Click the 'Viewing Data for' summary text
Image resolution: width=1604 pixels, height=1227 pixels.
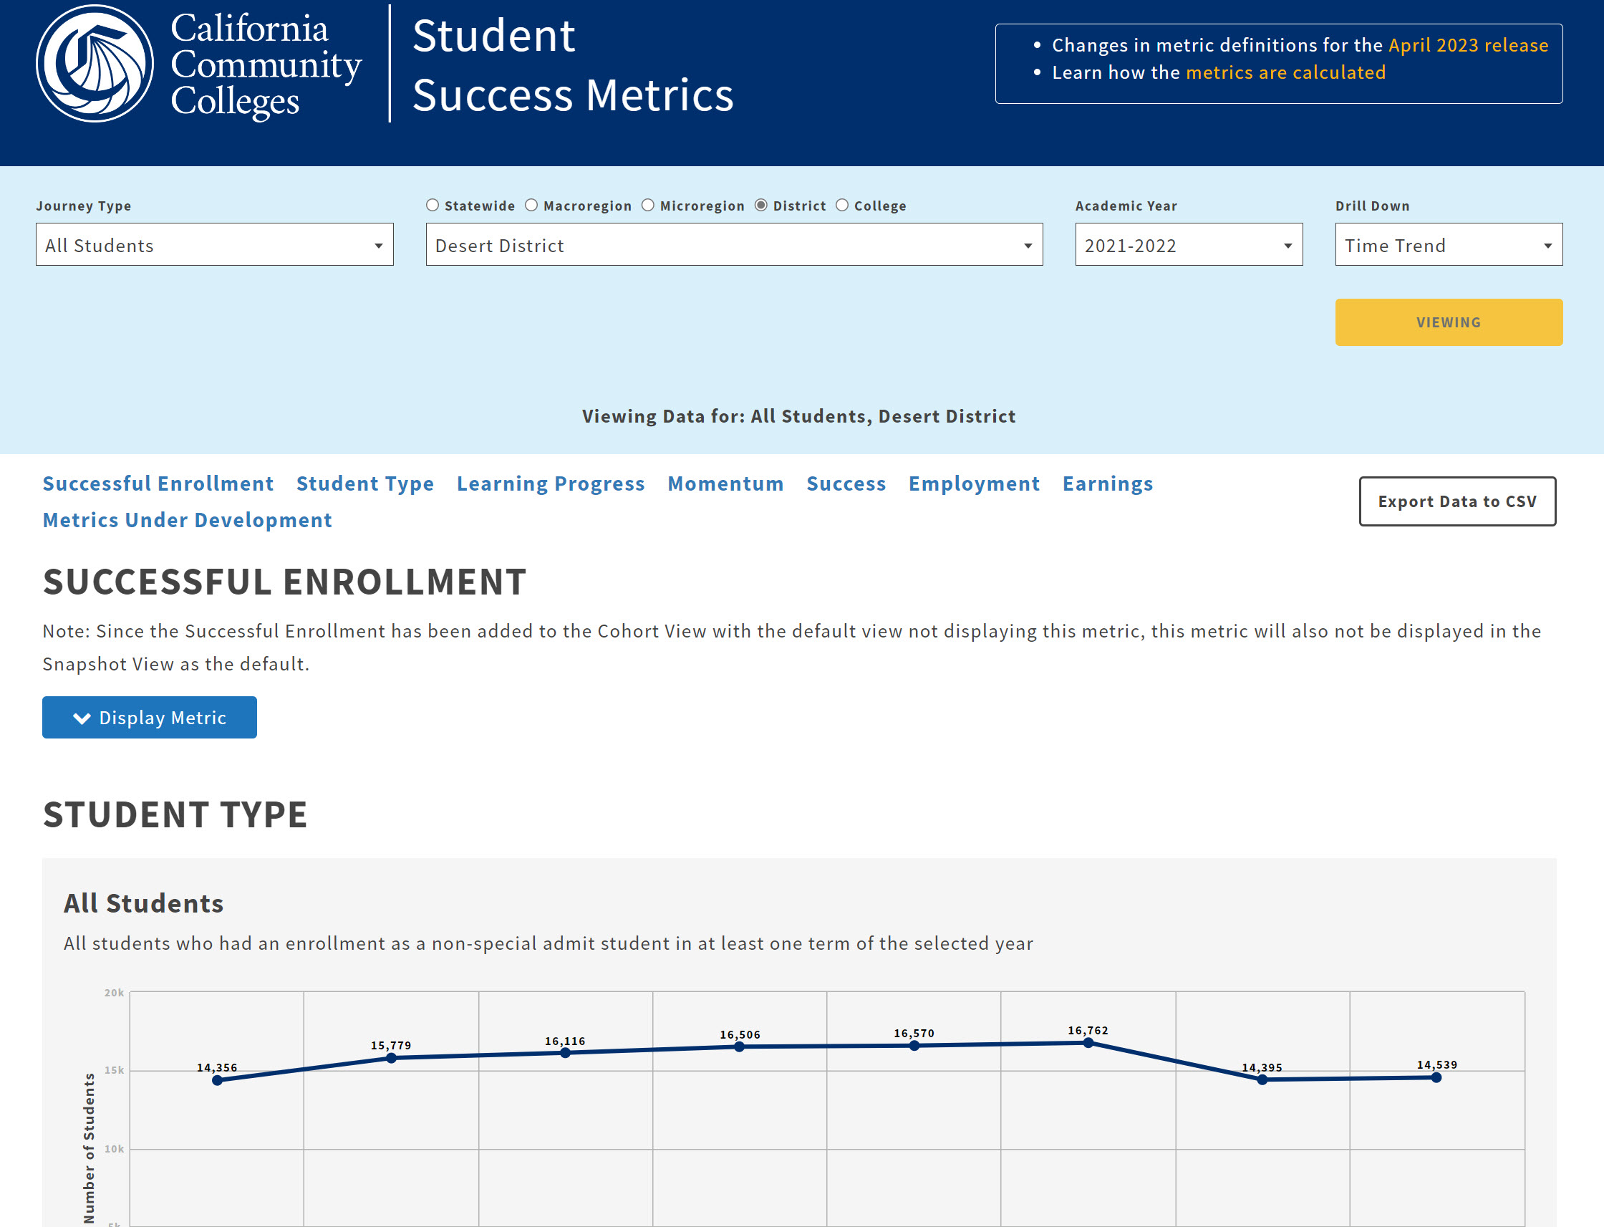pos(798,416)
